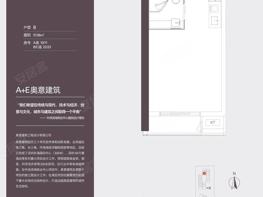Click the '户型 B' text row
Screen dimensions: 263x197
pos(30,28)
